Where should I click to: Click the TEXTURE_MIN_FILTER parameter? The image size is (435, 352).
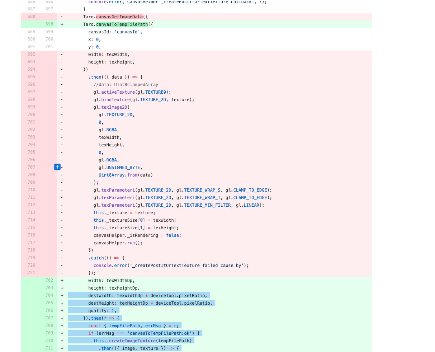[207, 205]
